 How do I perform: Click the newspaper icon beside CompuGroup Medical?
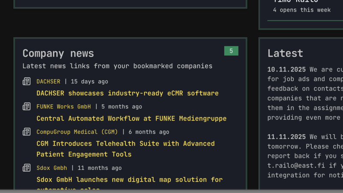[x=27, y=132]
